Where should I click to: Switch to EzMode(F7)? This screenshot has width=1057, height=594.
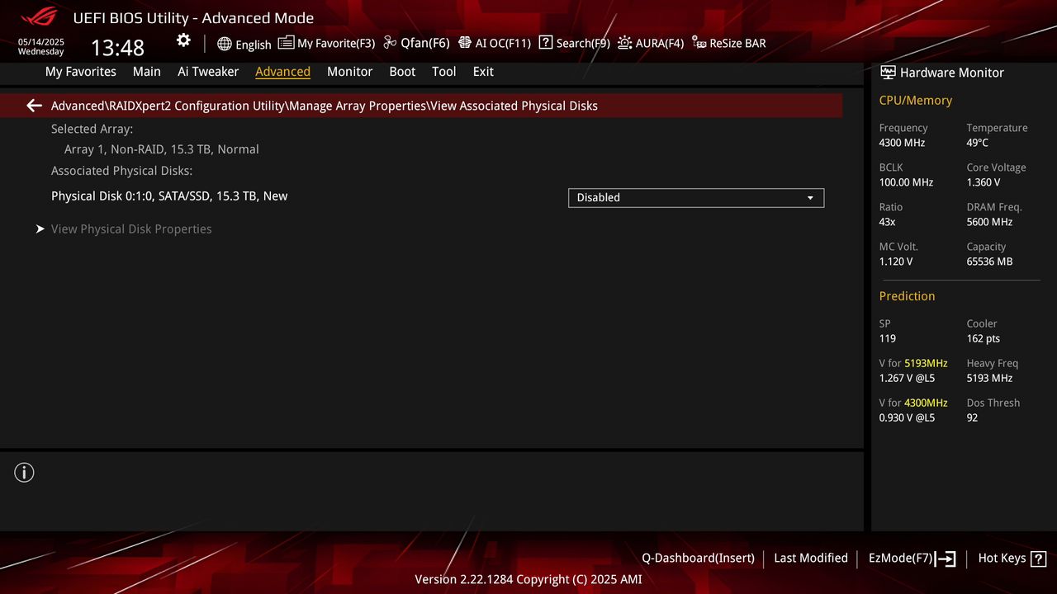point(912,559)
